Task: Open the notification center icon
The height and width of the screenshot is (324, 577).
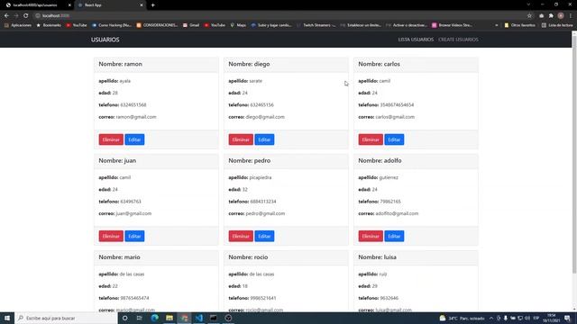Action: point(568,318)
